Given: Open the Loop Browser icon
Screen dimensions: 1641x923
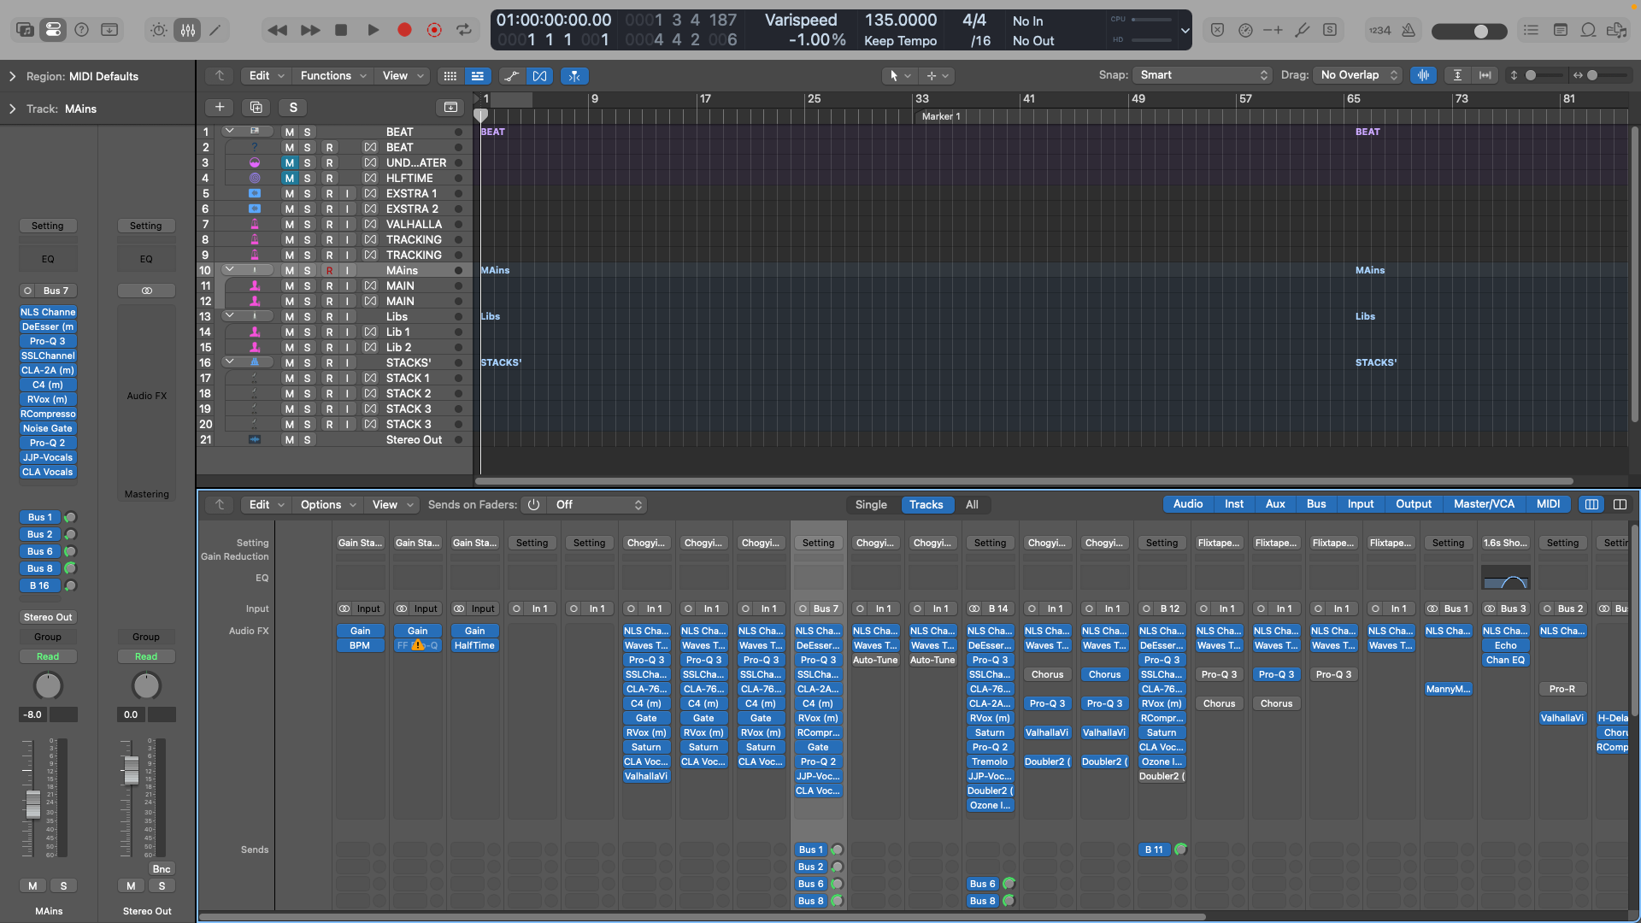Looking at the screenshot, I should coord(1588,30).
